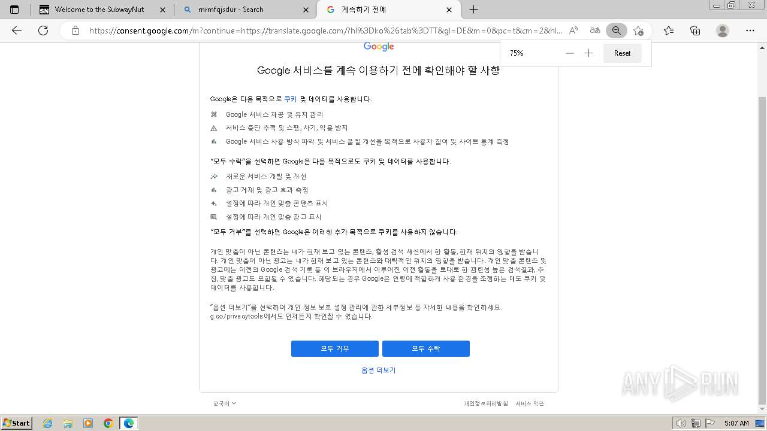Click the 설정에 따라 개인 맞춤 광고 표시 text
The height and width of the screenshot is (431, 767).
coord(273,217)
